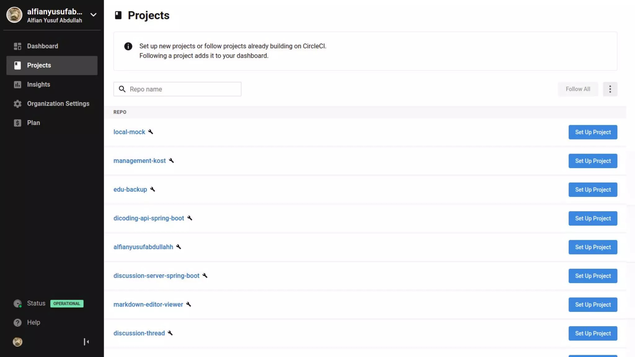Click the Help question mark icon
635x357 pixels.
click(x=17, y=323)
